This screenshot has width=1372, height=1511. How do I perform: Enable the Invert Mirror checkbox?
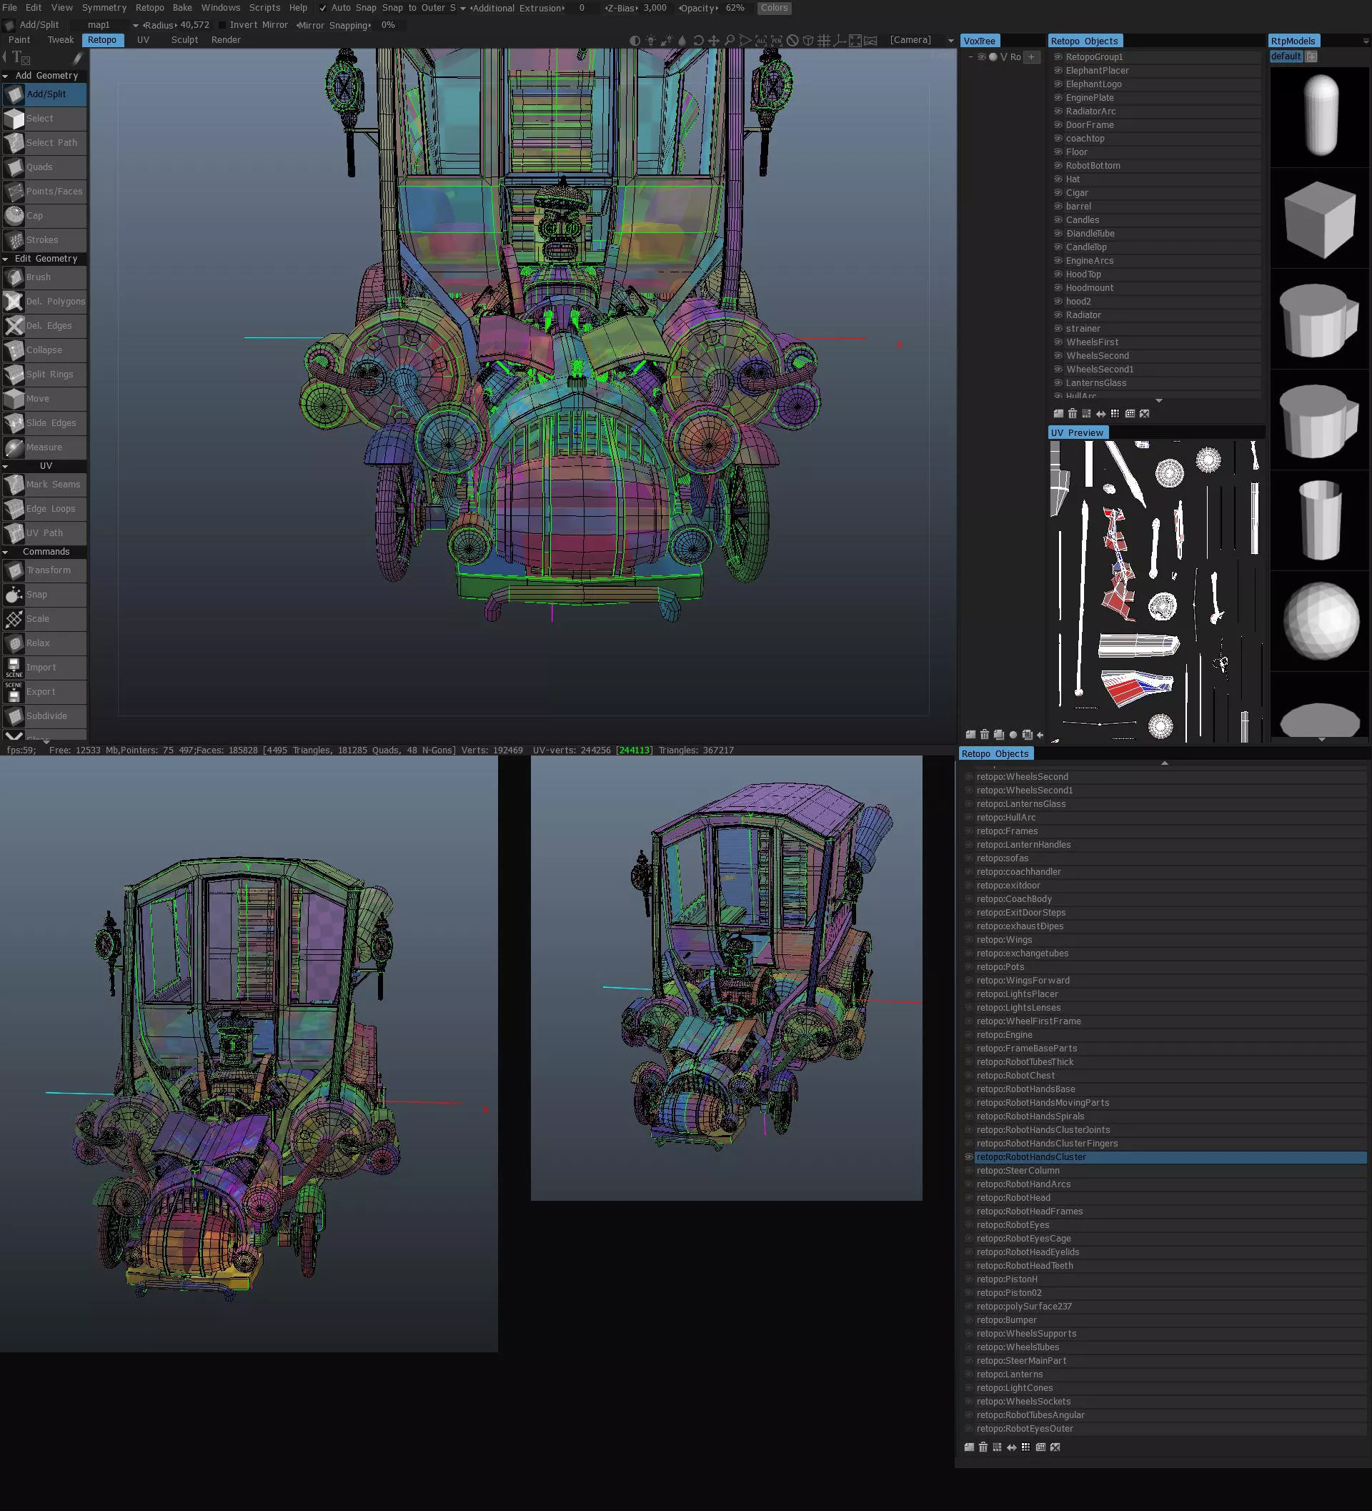point(222,26)
